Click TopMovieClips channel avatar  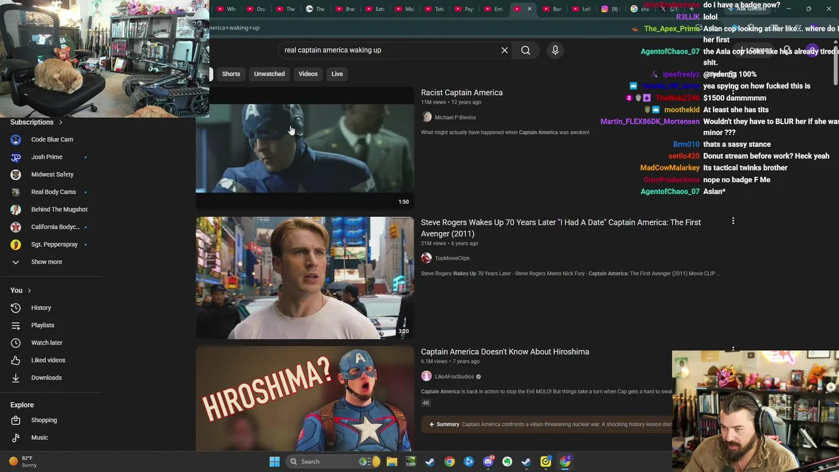pyautogui.click(x=427, y=258)
